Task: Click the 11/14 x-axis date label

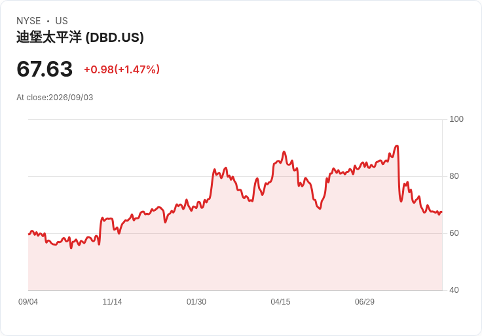Action: click(112, 302)
